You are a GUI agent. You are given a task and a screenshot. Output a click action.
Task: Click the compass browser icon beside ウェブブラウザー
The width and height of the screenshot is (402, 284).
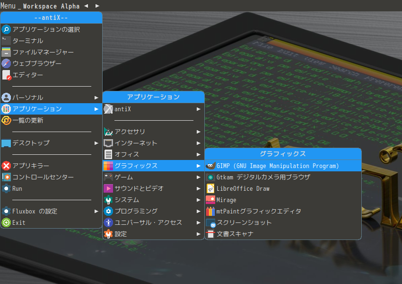[6, 63]
